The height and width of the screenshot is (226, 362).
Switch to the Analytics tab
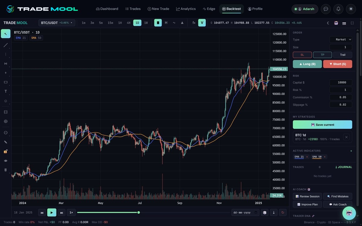click(x=186, y=9)
